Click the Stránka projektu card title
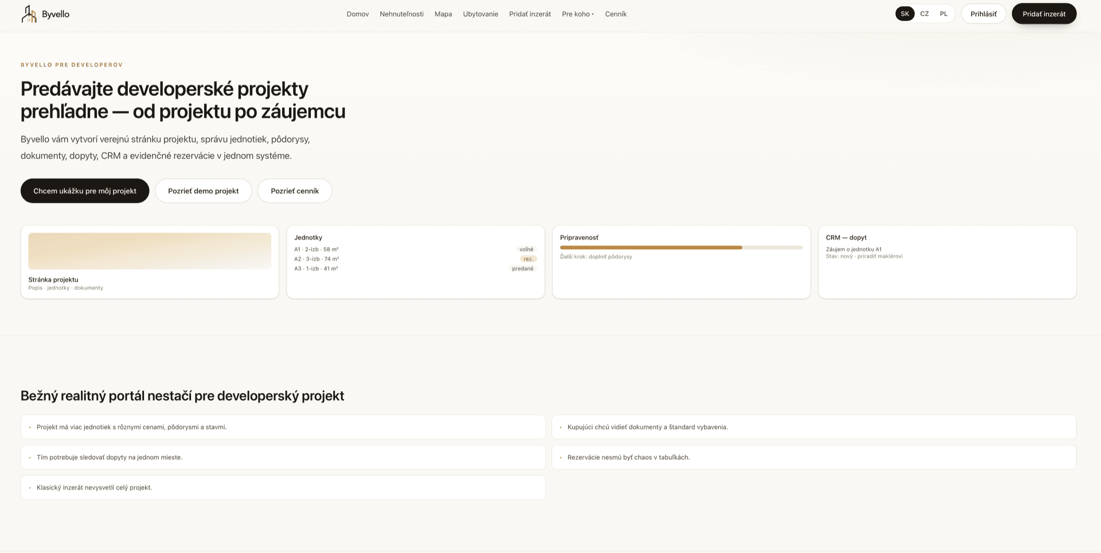Screen dimensions: 1101x553 click(53, 280)
